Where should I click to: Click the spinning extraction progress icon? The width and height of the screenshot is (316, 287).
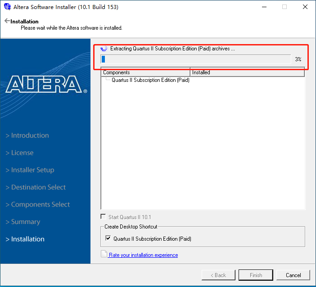point(104,49)
